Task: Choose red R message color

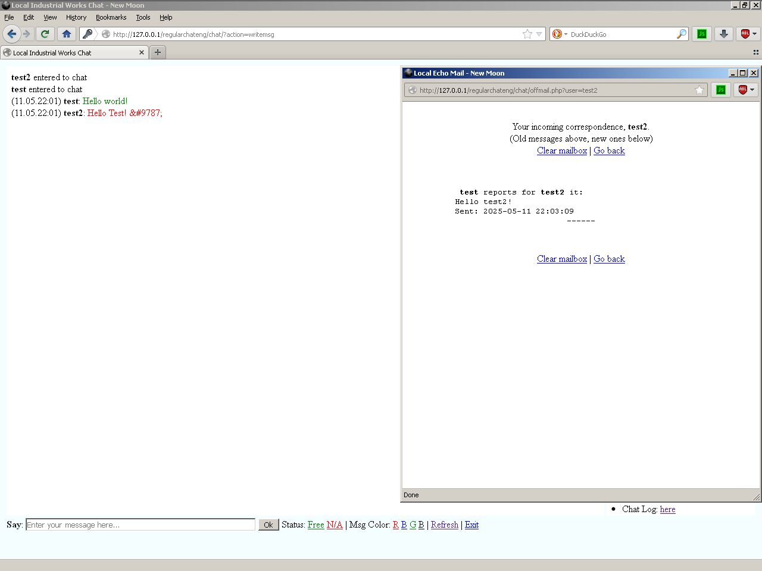Action: (395, 525)
